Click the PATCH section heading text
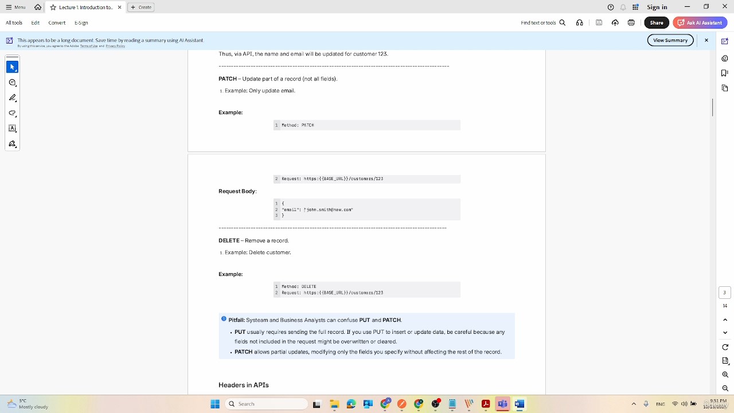 [228, 79]
